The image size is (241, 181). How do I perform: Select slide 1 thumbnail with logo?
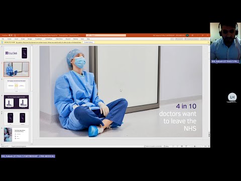click(x=16, y=53)
